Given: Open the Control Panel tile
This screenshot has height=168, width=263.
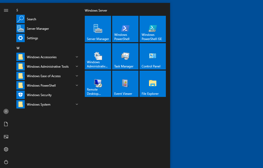Looking at the screenshot, I should [x=152, y=56].
